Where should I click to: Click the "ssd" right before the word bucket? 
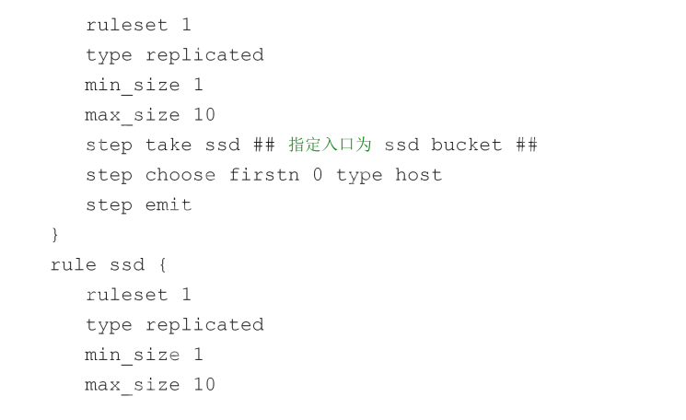401,145
